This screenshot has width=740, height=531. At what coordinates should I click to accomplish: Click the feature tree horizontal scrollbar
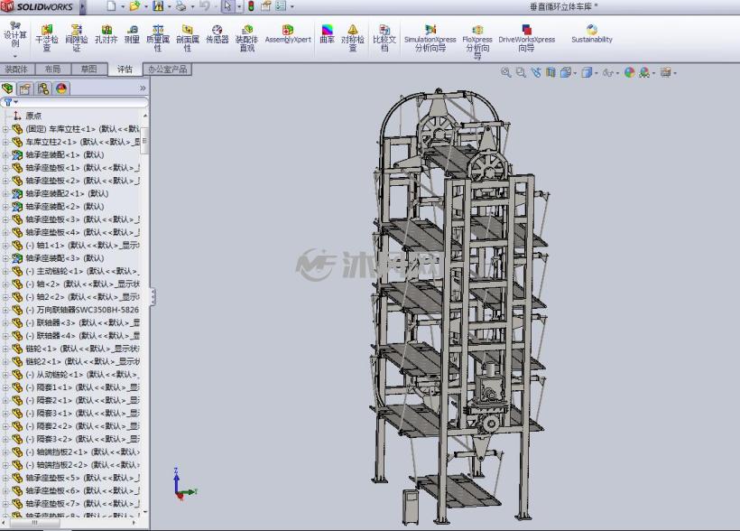click(35, 523)
